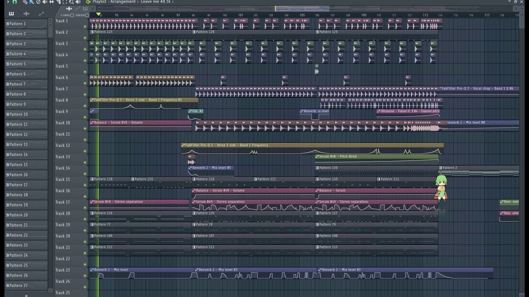Mute Track 10 with its green LED
Image resolution: width=529 pixels, height=297 pixels.
85,128
